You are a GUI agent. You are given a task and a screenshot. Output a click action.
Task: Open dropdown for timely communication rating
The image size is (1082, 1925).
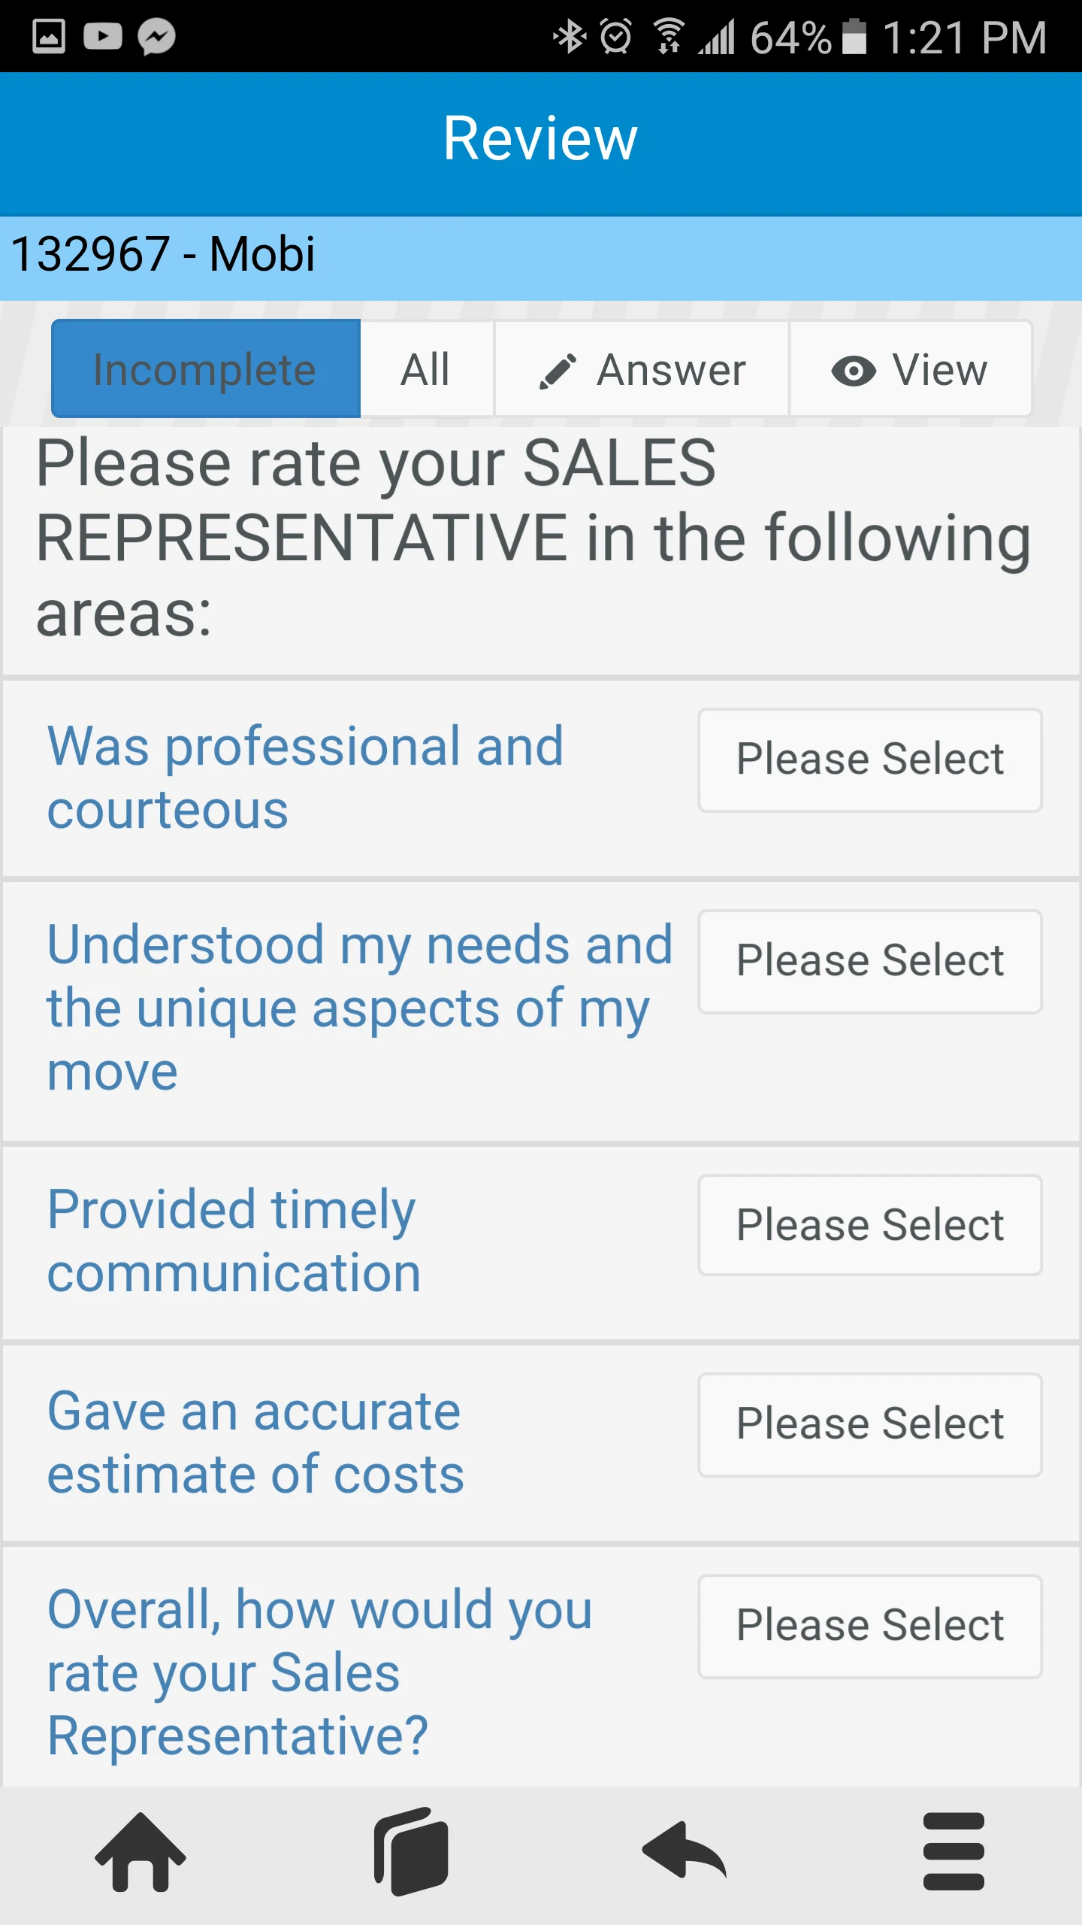pos(870,1226)
